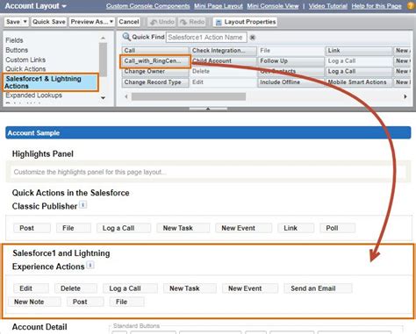Click the palette horizontal scrollbar thumb
The width and height of the screenshot is (416, 334).
point(189,96)
